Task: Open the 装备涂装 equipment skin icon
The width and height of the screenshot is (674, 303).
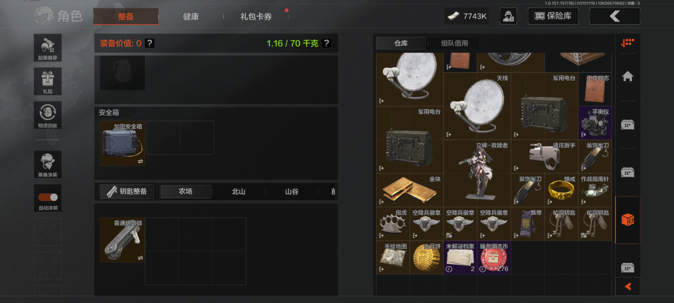Action: [x=48, y=164]
